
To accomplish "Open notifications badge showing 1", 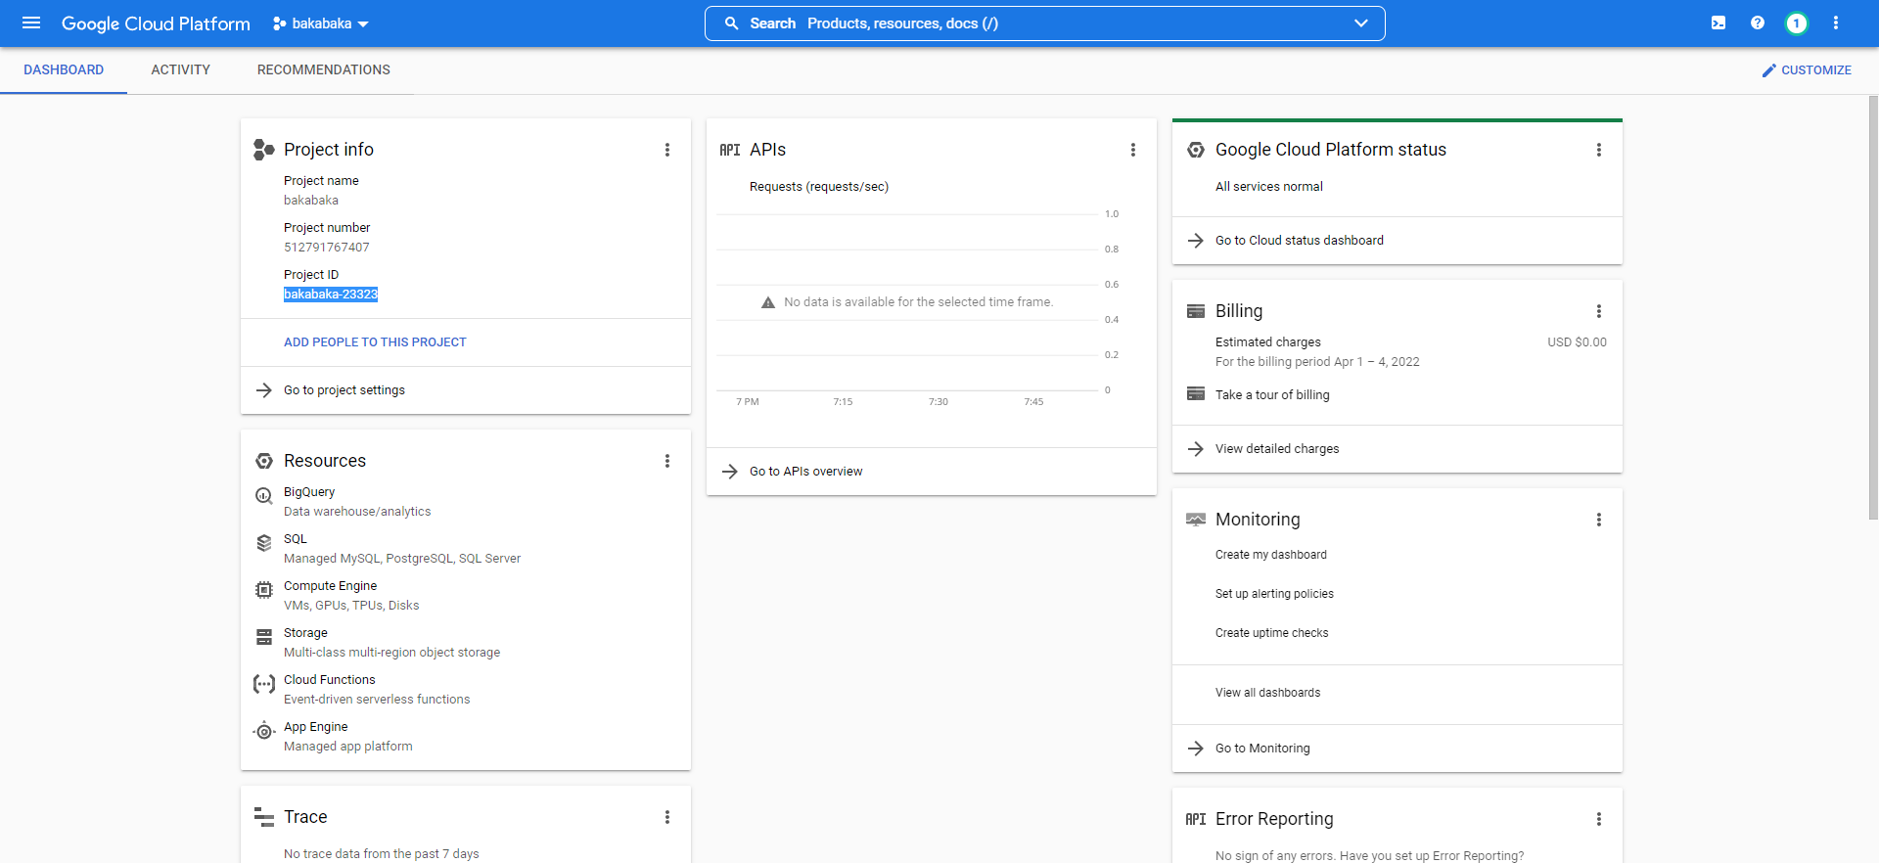I will point(1797,23).
